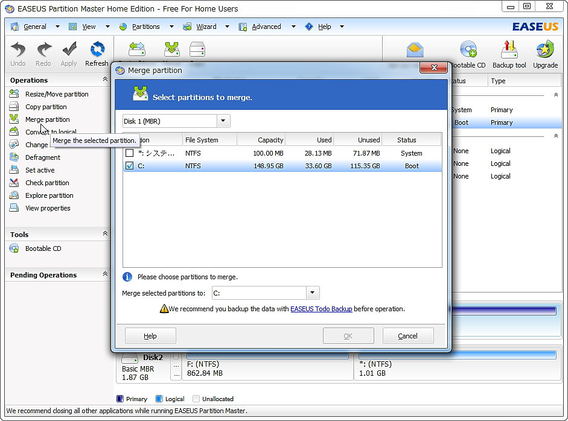This screenshot has width=568, height=421.
Task: Open the View menu
Action: click(89, 27)
